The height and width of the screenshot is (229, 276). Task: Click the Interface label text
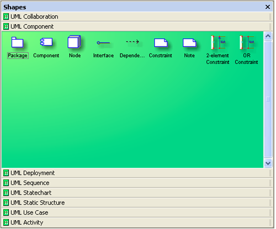(103, 56)
